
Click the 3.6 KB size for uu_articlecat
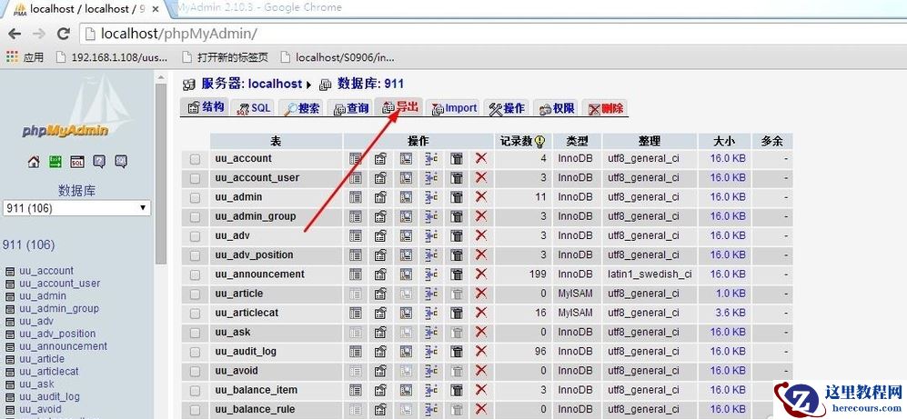pyautogui.click(x=731, y=313)
